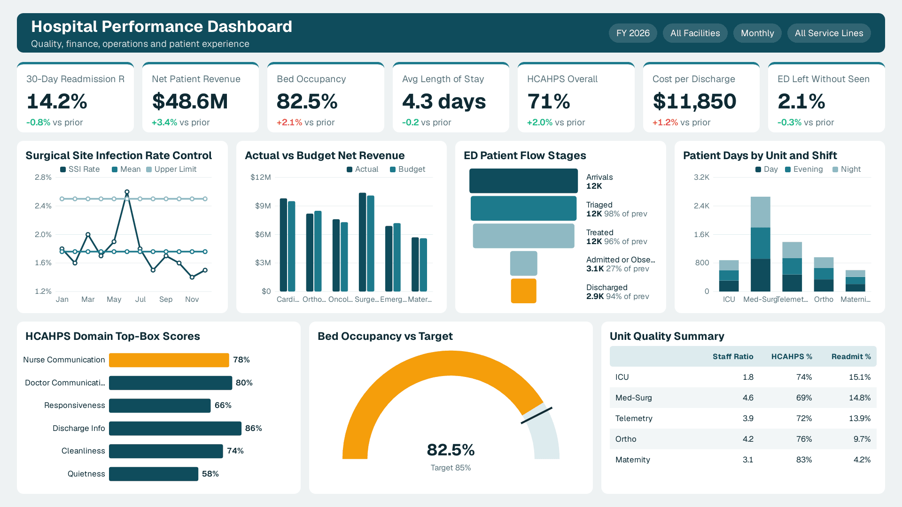Hide the Night shift legend series

pyautogui.click(x=847, y=169)
